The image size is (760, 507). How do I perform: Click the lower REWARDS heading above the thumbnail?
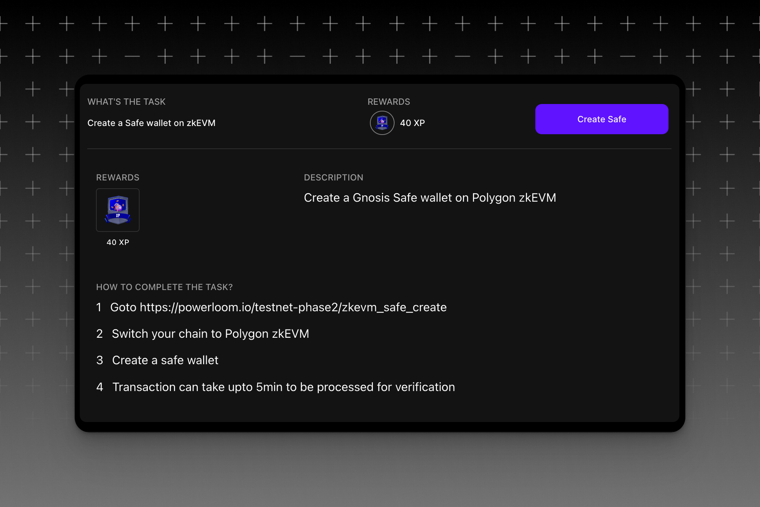click(118, 178)
